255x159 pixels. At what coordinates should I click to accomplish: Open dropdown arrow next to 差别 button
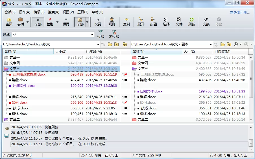click(57, 22)
